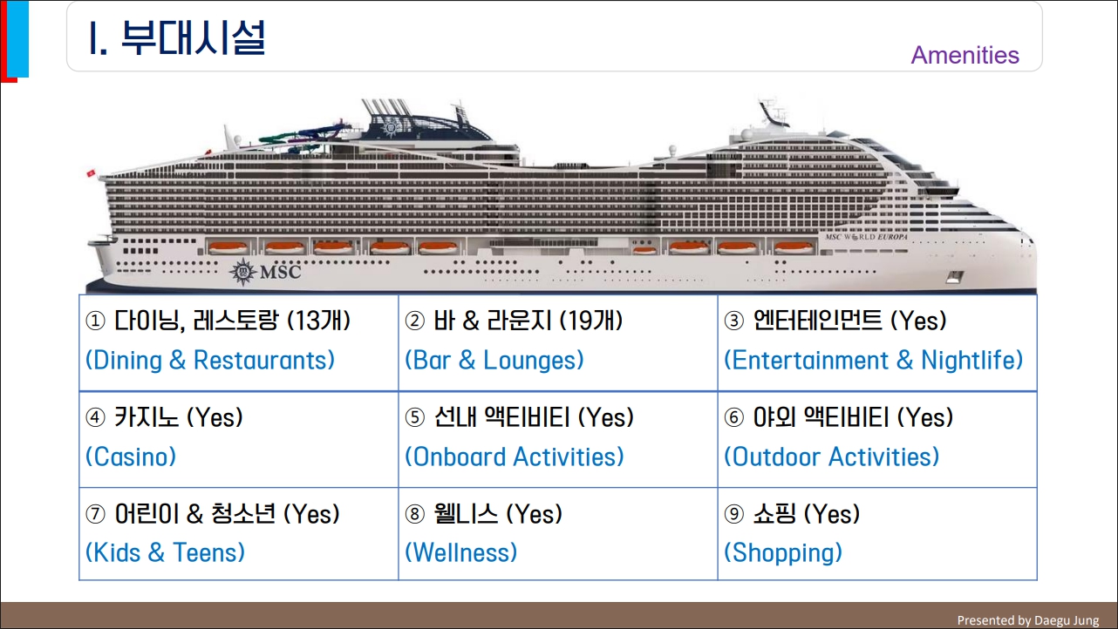The height and width of the screenshot is (629, 1118).
Task: Click the Shopping label
Action: point(782,552)
